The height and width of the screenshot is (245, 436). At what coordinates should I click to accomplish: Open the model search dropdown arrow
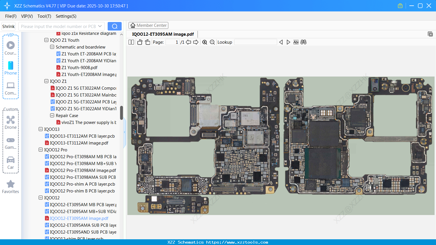pyautogui.click(x=100, y=26)
